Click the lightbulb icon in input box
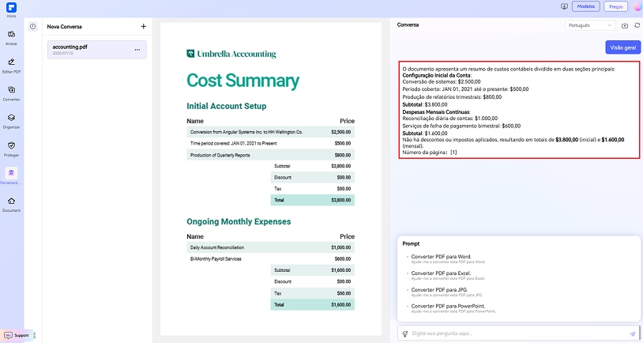Image resolution: width=643 pixels, height=343 pixels. click(x=404, y=334)
